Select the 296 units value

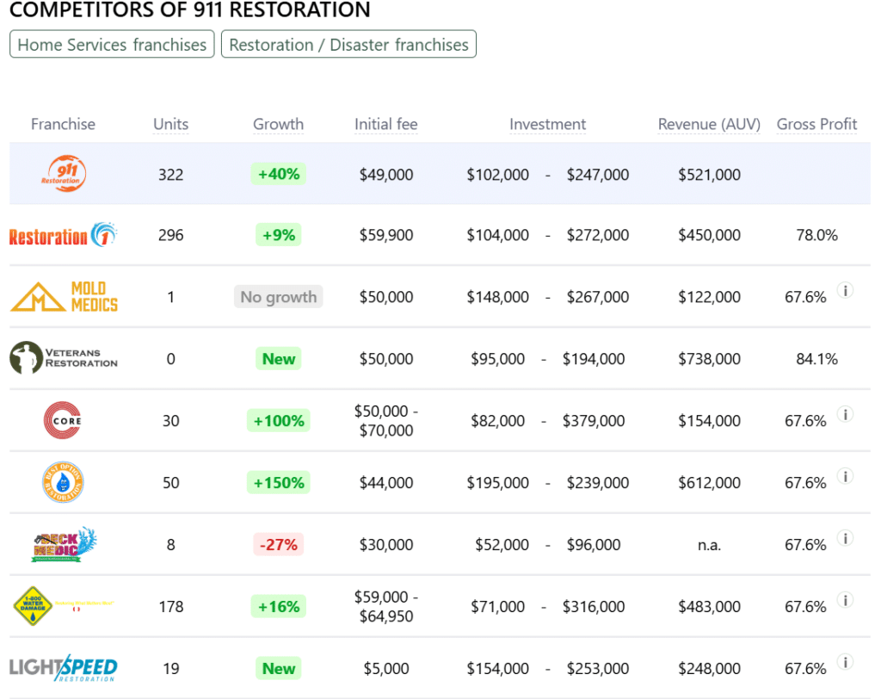click(171, 235)
